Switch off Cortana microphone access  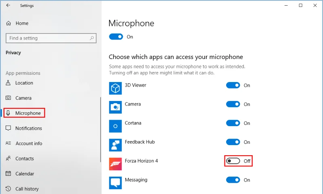point(233,123)
